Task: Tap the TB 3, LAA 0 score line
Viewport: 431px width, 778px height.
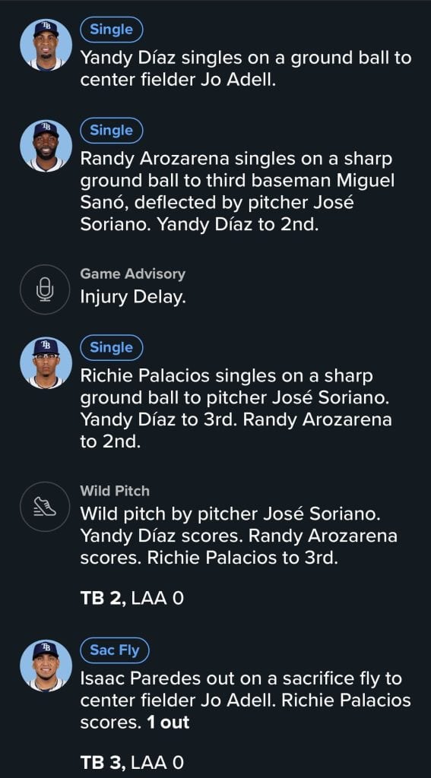Action: (132, 762)
